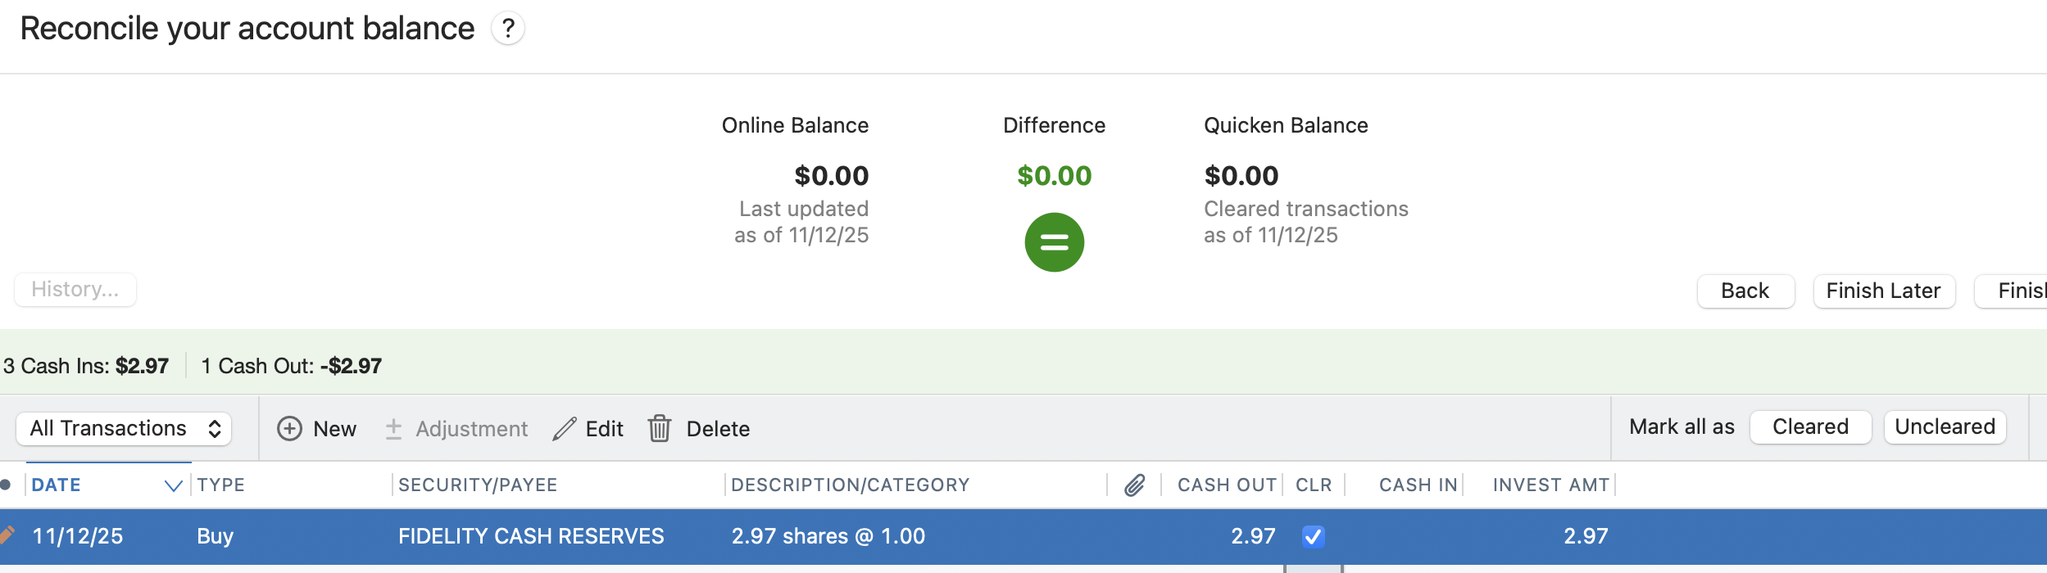Click the status dot column header
Image resolution: width=2047 pixels, height=573 pixels.
pos(6,485)
